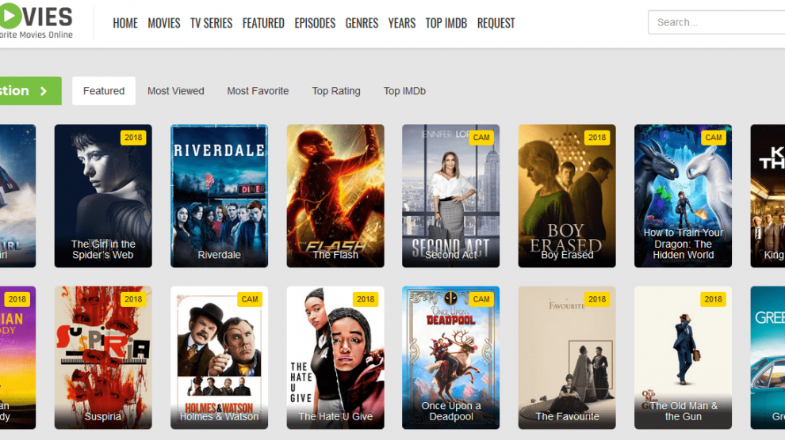Select FEATURED in the navigation bar
The width and height of the screenshot is (785, 440).
(x=263, y=23)
